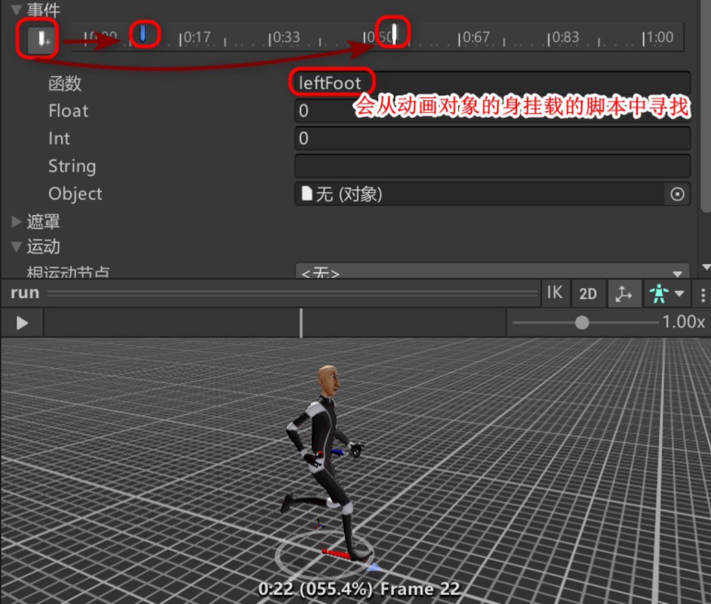Adjust the playback speed slider handle
The image size is (711, 604).
pos(582,323)
